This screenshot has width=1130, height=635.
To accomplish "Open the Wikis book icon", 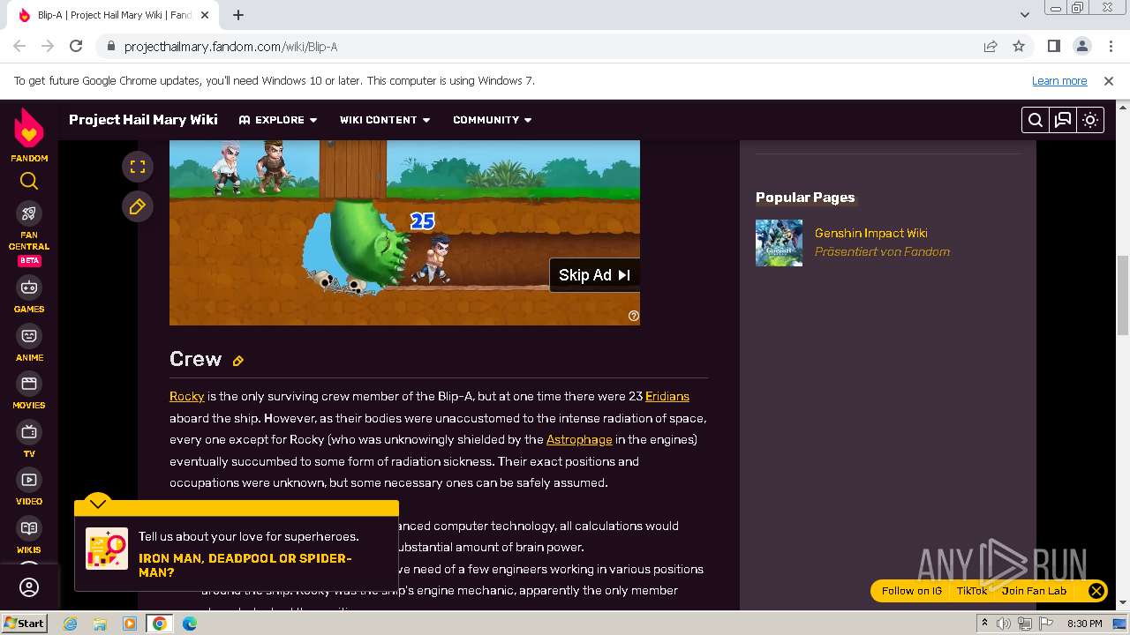I will [29, 528].
